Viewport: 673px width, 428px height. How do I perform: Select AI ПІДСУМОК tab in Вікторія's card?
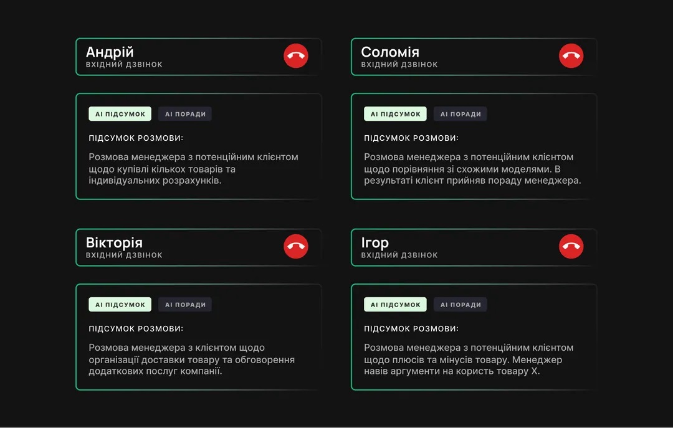120,305
